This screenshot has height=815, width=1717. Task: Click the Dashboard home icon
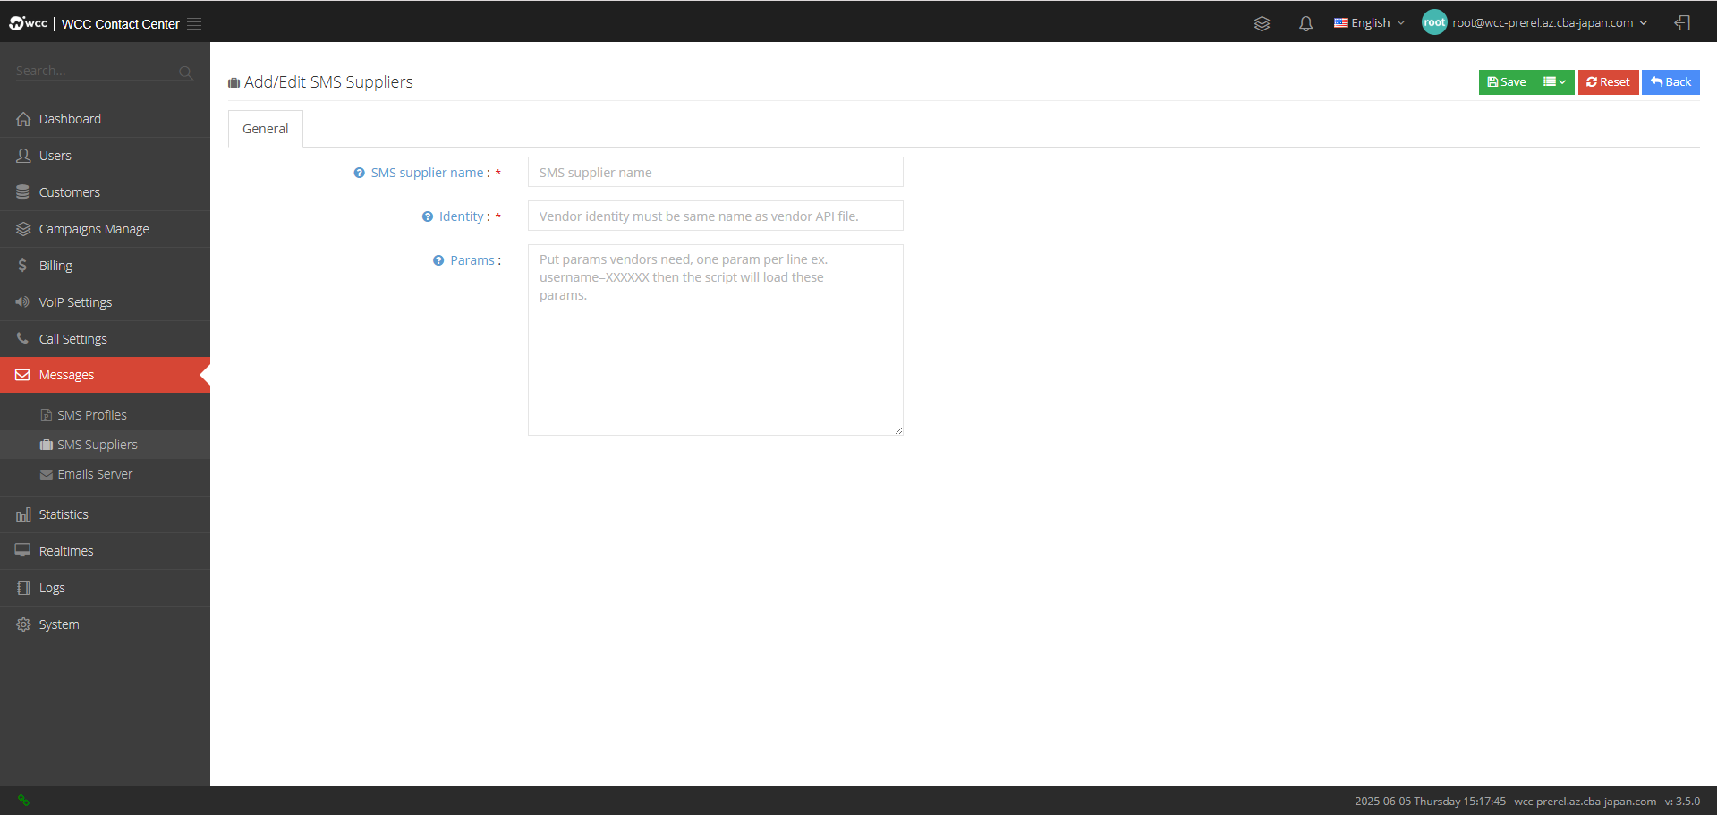click(23, 119)
